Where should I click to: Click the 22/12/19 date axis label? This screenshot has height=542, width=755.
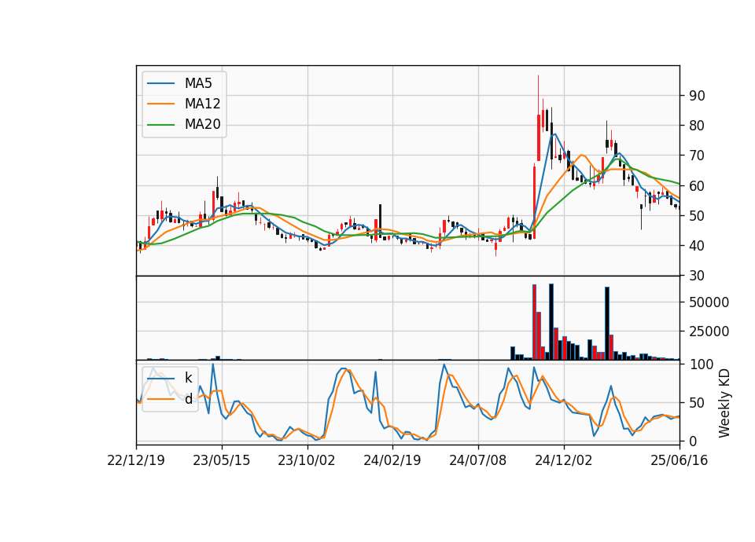click(136, 461)
